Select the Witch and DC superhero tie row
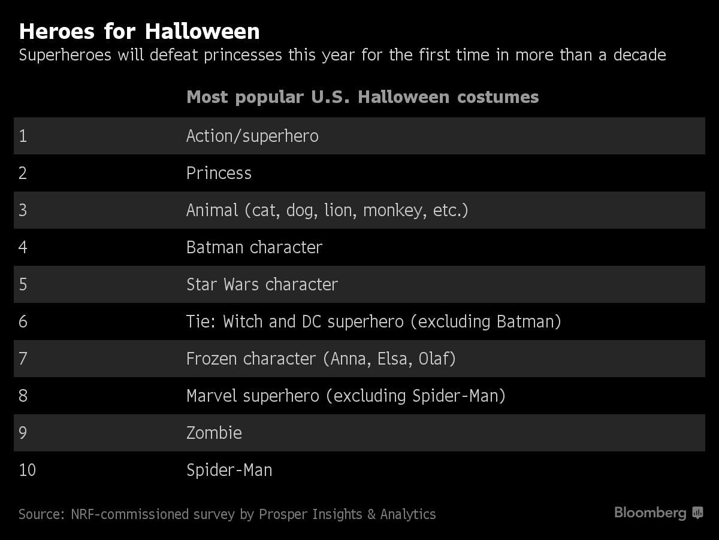Screen dimensions: 719x540 click(359, 321)
